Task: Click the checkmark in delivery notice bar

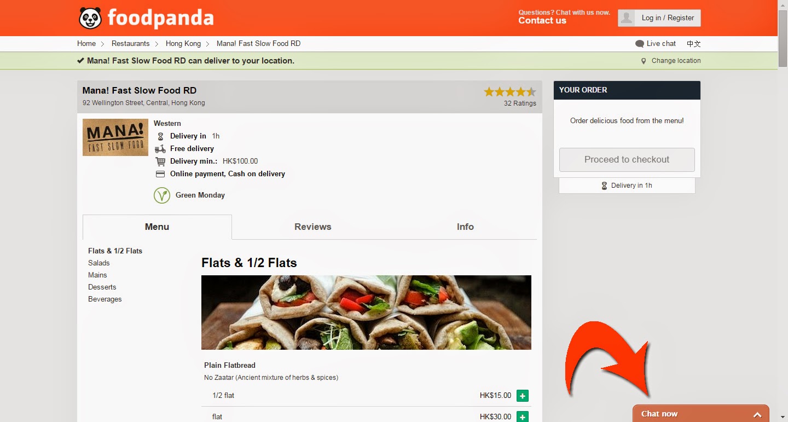Action: point(80,61)
